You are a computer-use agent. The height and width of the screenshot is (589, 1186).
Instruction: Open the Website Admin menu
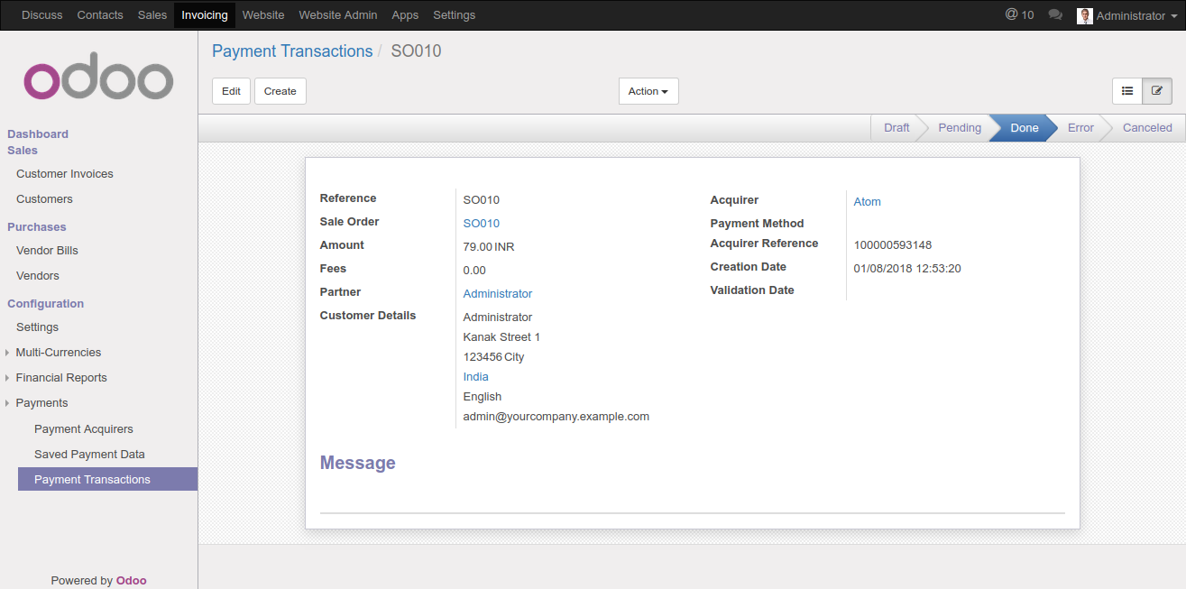point(338,15)
